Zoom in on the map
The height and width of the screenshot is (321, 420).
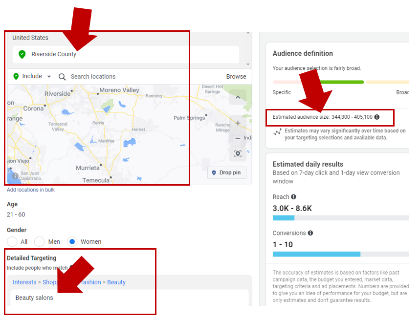click(238, 123)
